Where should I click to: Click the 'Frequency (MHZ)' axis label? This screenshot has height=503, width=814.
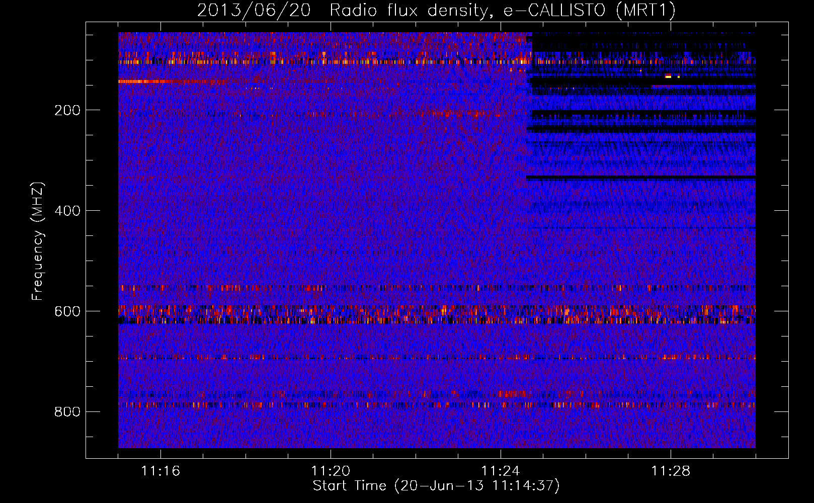click(38, 241)
